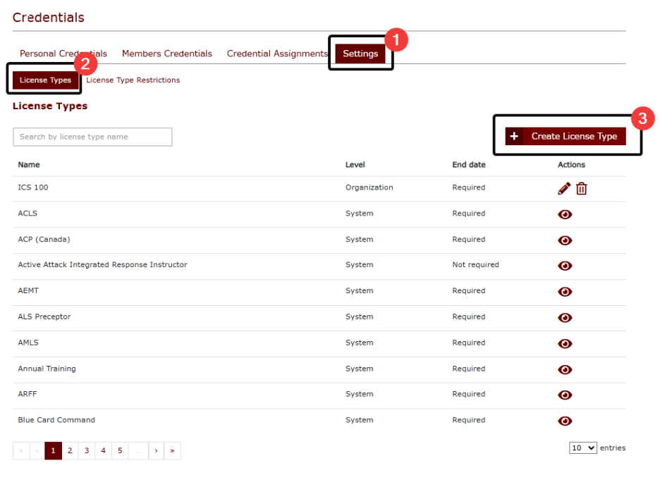
Task: Click the eye icon in the AMLS row
Action: (565, 344)
